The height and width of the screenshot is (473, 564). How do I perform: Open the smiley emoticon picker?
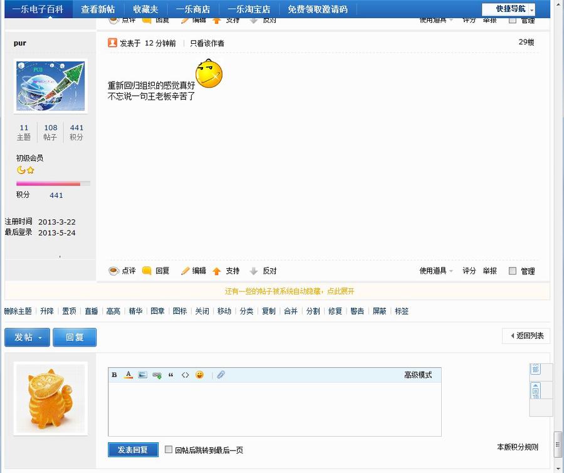pyautogui.click(x=199, y=374)
